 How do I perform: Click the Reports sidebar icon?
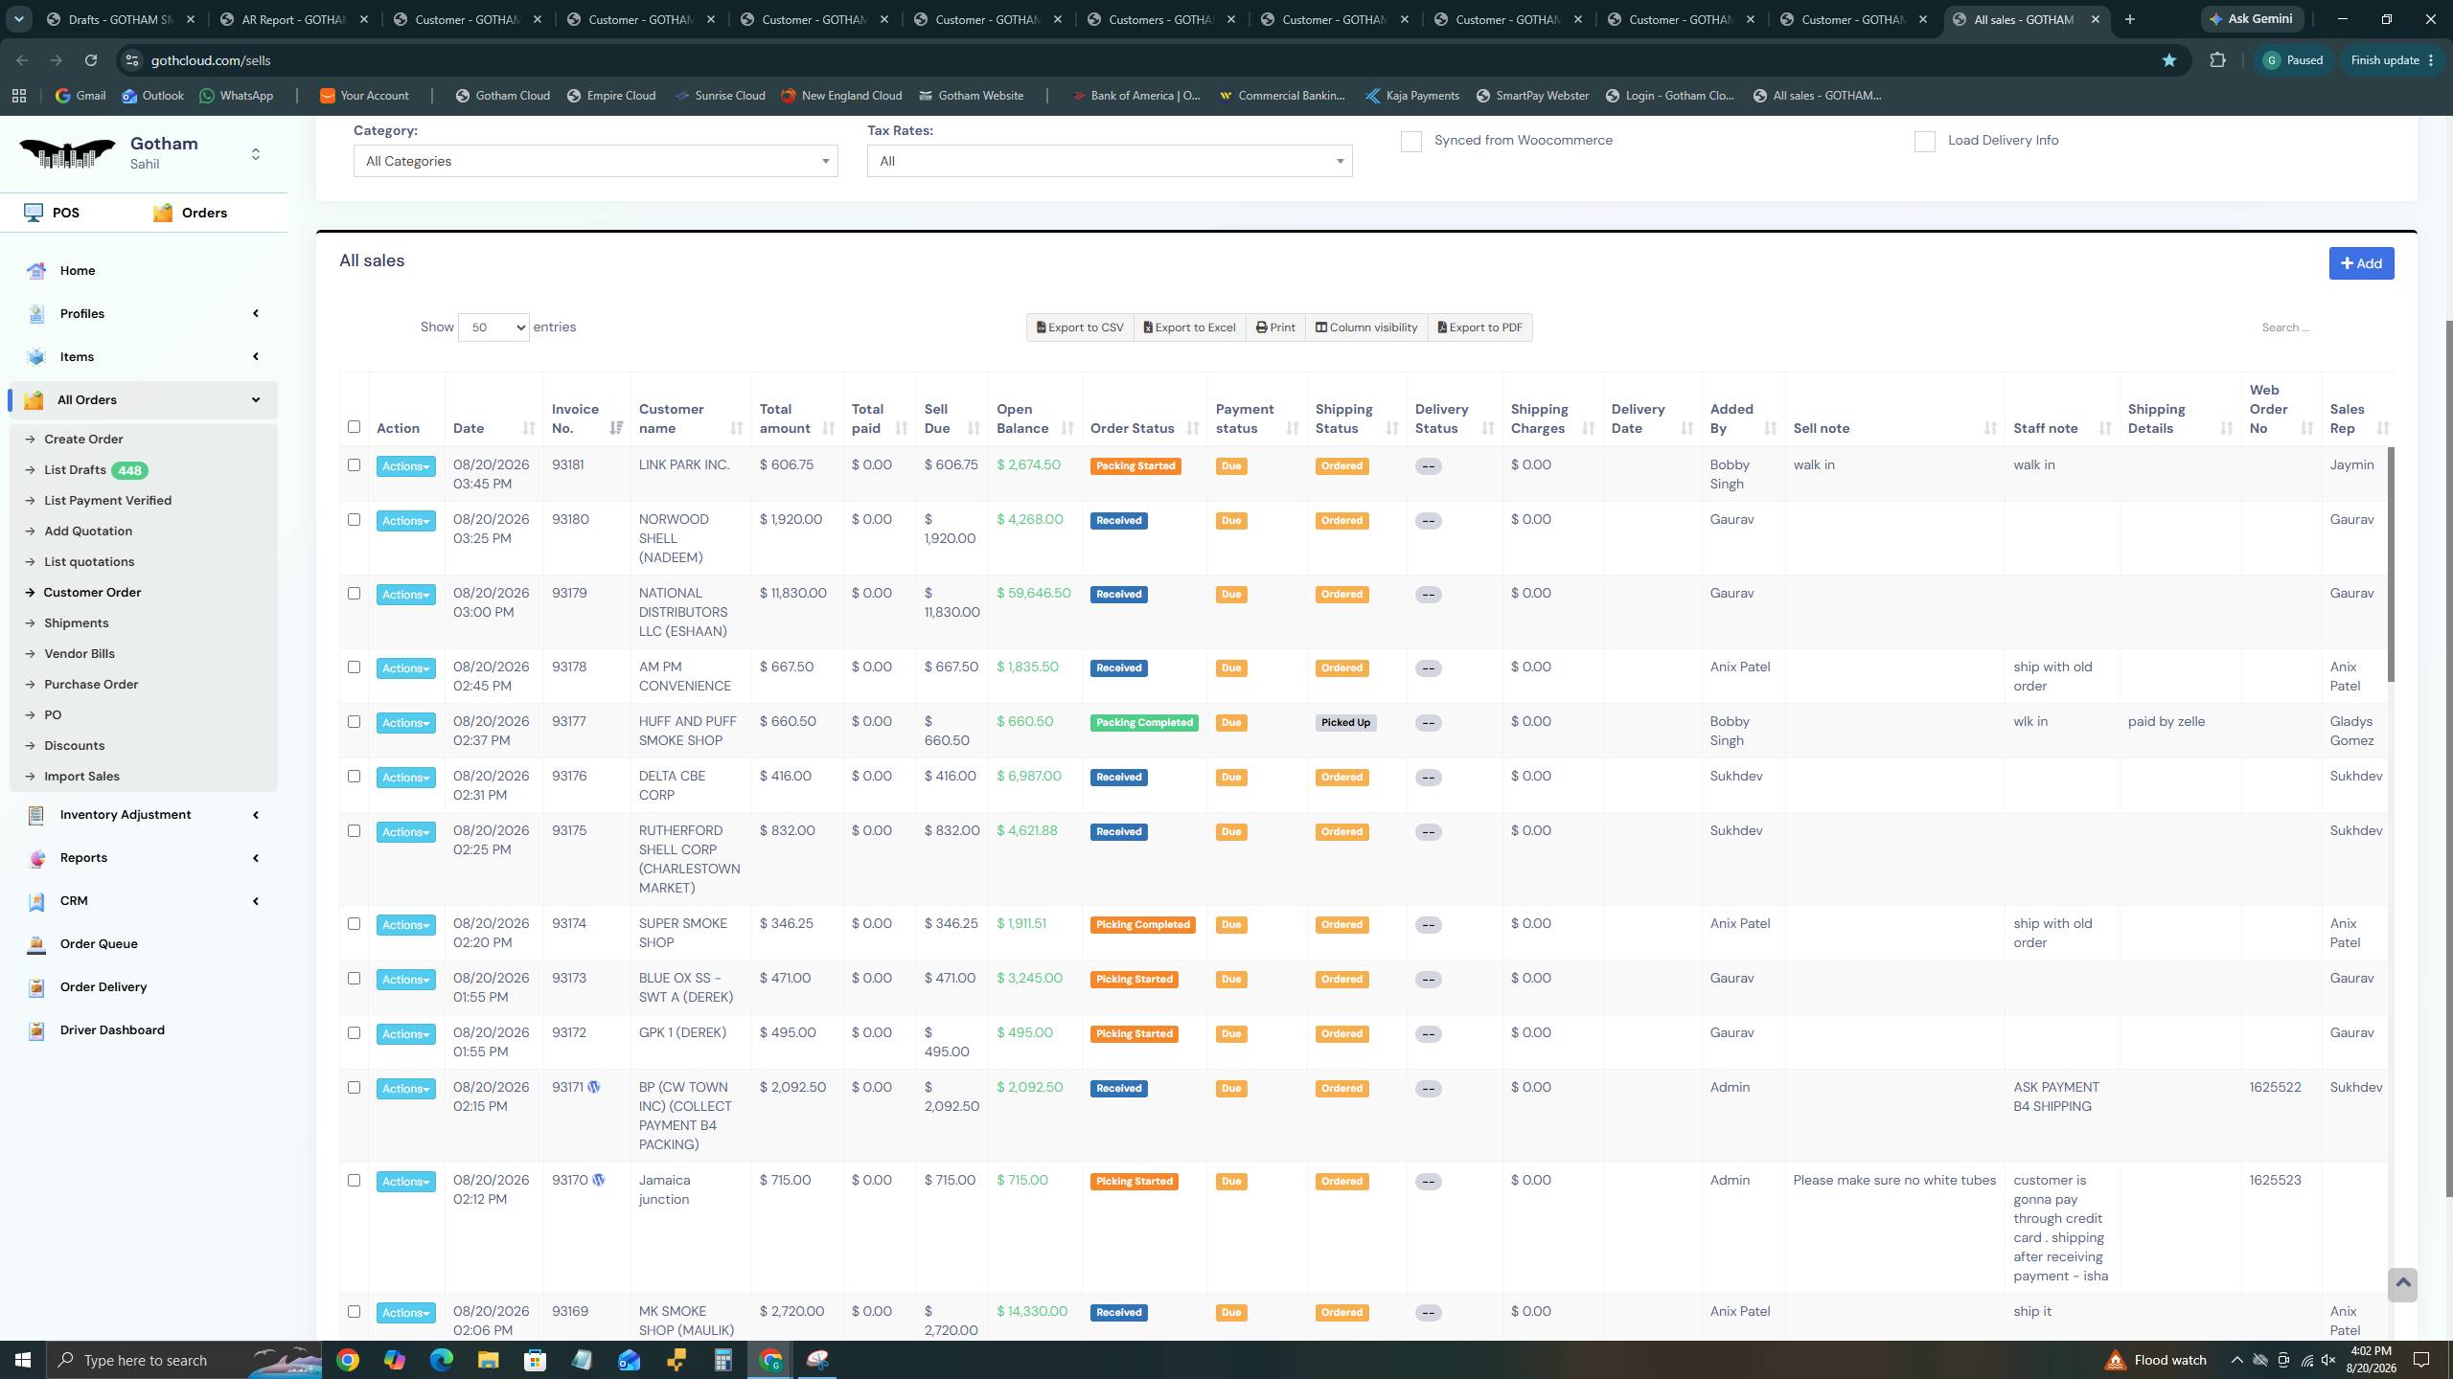click(x=36, y=858)
